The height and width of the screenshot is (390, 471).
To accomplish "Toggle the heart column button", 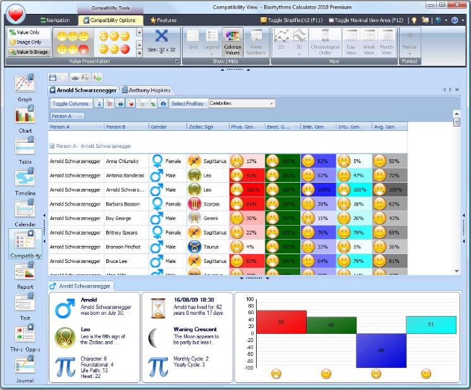I will click(x=131, y=104).
